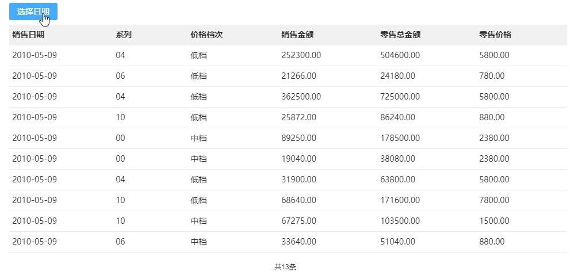Click the 共13条 total count text
578x275 pixels.
[x=285, y=267]
